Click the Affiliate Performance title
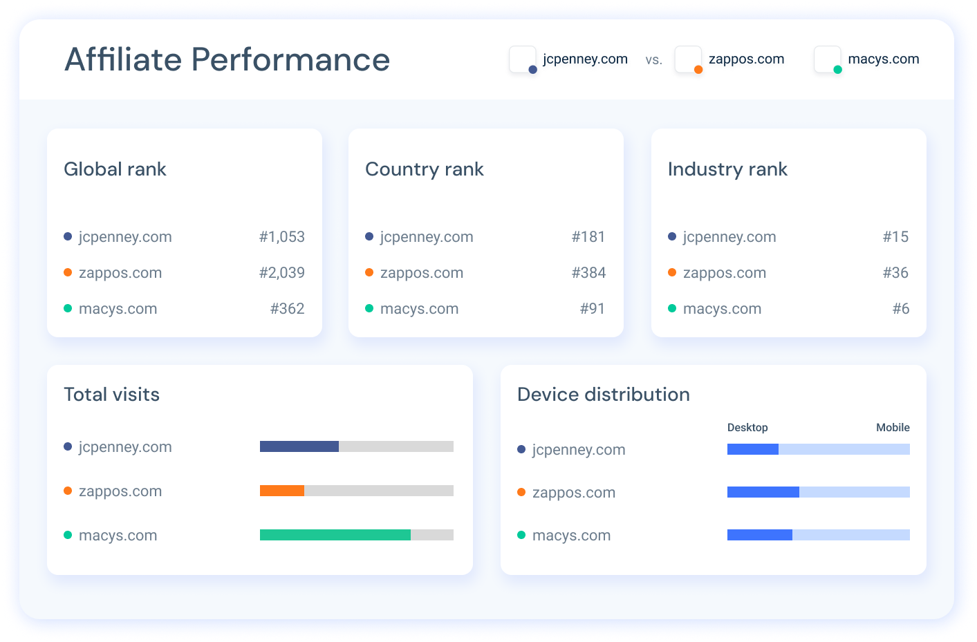Screen dimensions: 977x642 (x=227, y=59)
